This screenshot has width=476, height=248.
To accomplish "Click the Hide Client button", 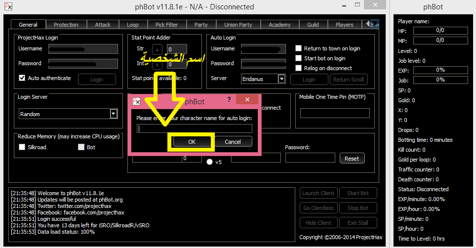I will pos(318,222).
